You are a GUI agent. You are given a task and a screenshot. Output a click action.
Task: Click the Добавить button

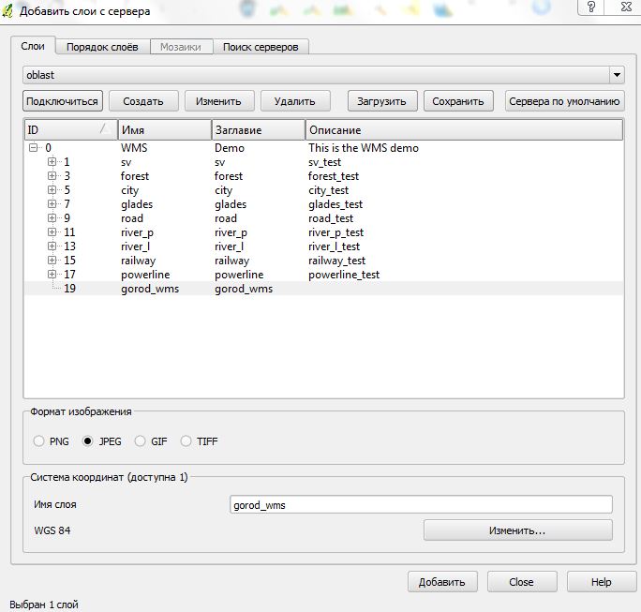click(442, 582)
